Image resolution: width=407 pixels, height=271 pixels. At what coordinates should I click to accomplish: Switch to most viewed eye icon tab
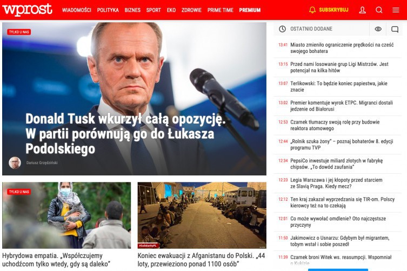[378, 29]
